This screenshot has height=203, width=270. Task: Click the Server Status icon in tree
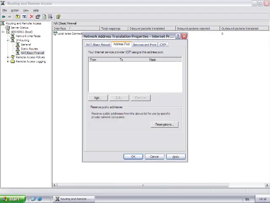pyautogui.click(x=8, y=27)
